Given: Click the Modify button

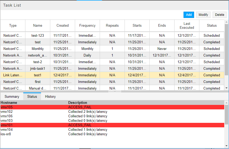Looking at the screenshot, I should pos(203,15).
